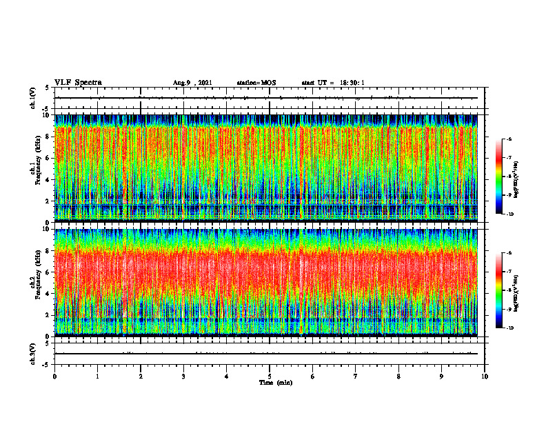Image resolution: width=546 pixels, height=422 pixels.
Task: Click the ch.1 spectrogram plot area
Action: pos(266,168)
